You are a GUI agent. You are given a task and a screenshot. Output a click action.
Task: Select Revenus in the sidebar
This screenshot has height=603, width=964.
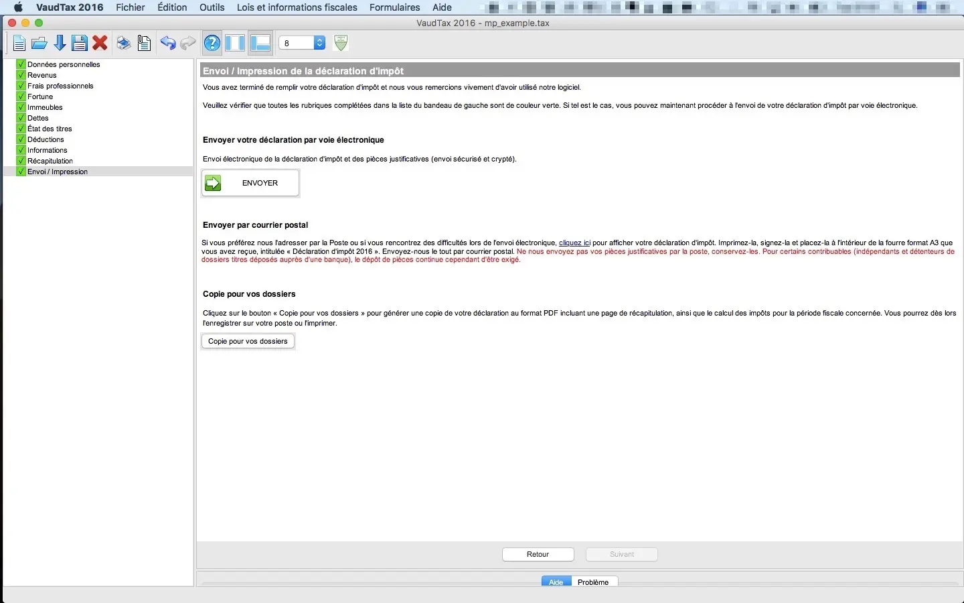42,75
